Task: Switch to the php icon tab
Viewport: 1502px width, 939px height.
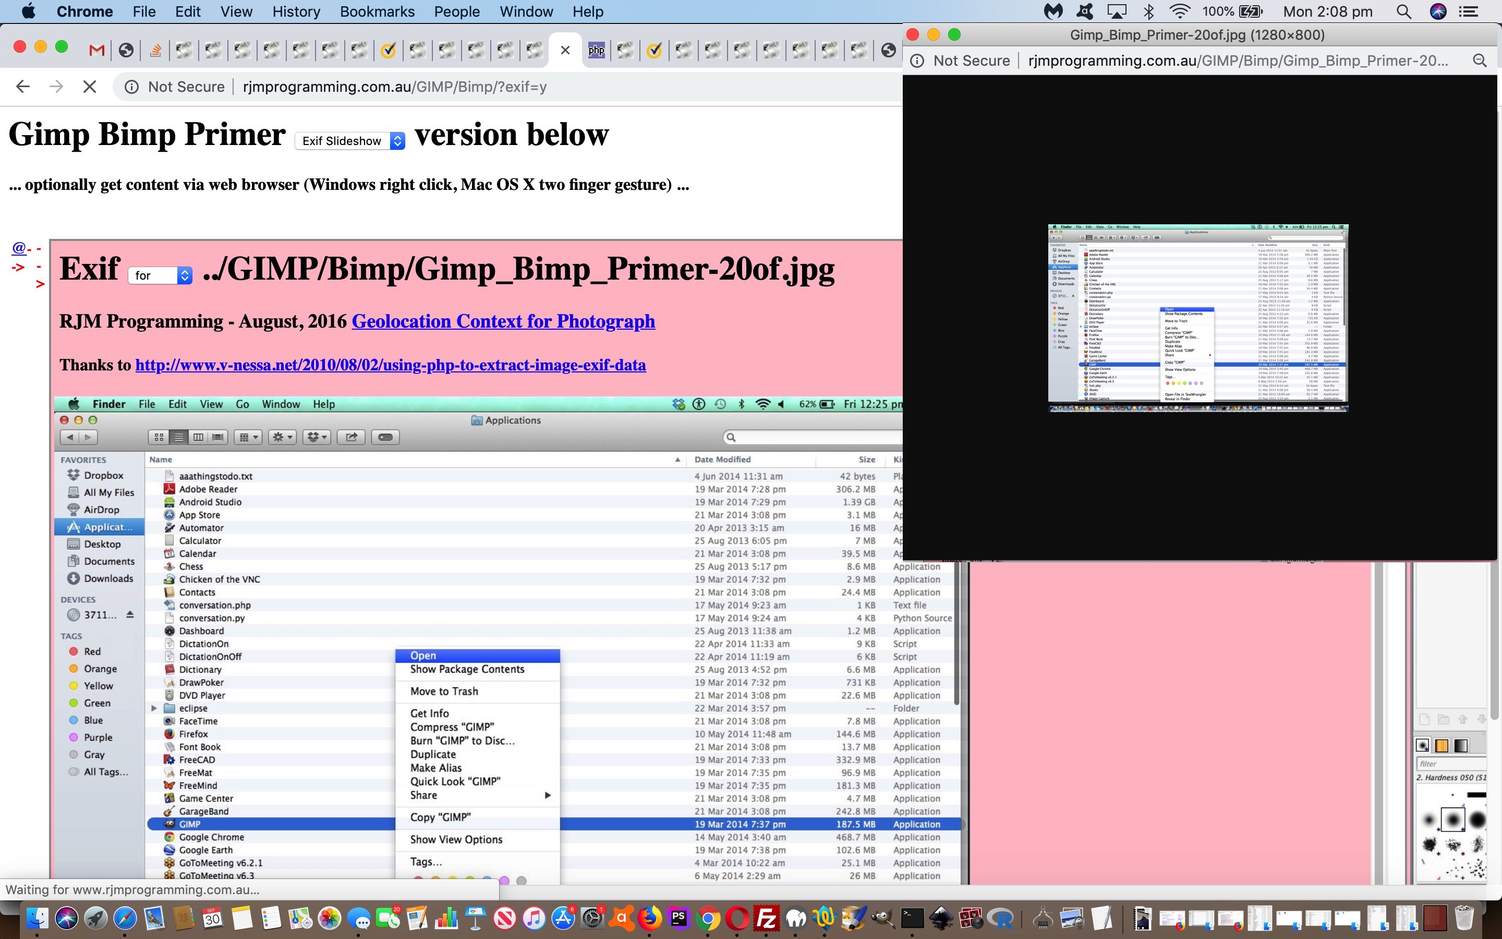Action: point(597,50)
